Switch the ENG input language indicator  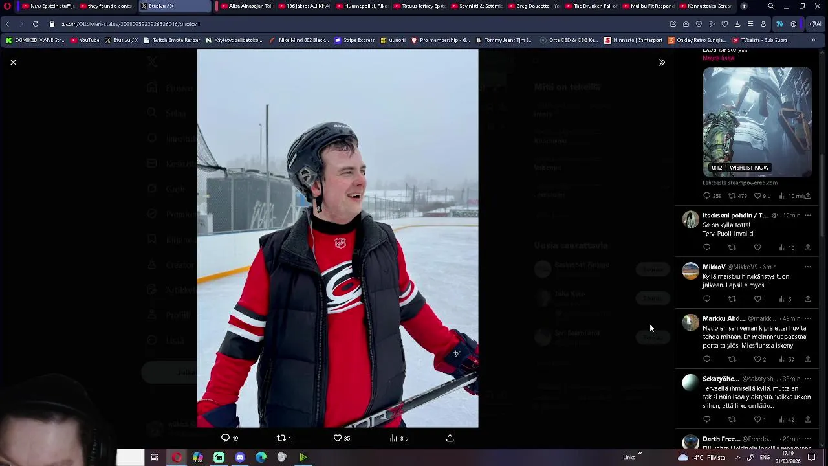click(765, 458)
